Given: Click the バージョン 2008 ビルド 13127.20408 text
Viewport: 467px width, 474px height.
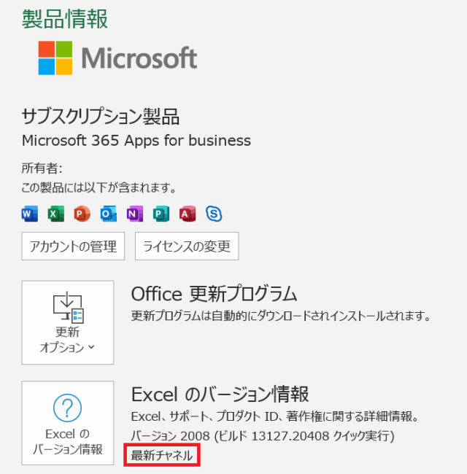Looking at the screenshot, I should tap(263, 436).
